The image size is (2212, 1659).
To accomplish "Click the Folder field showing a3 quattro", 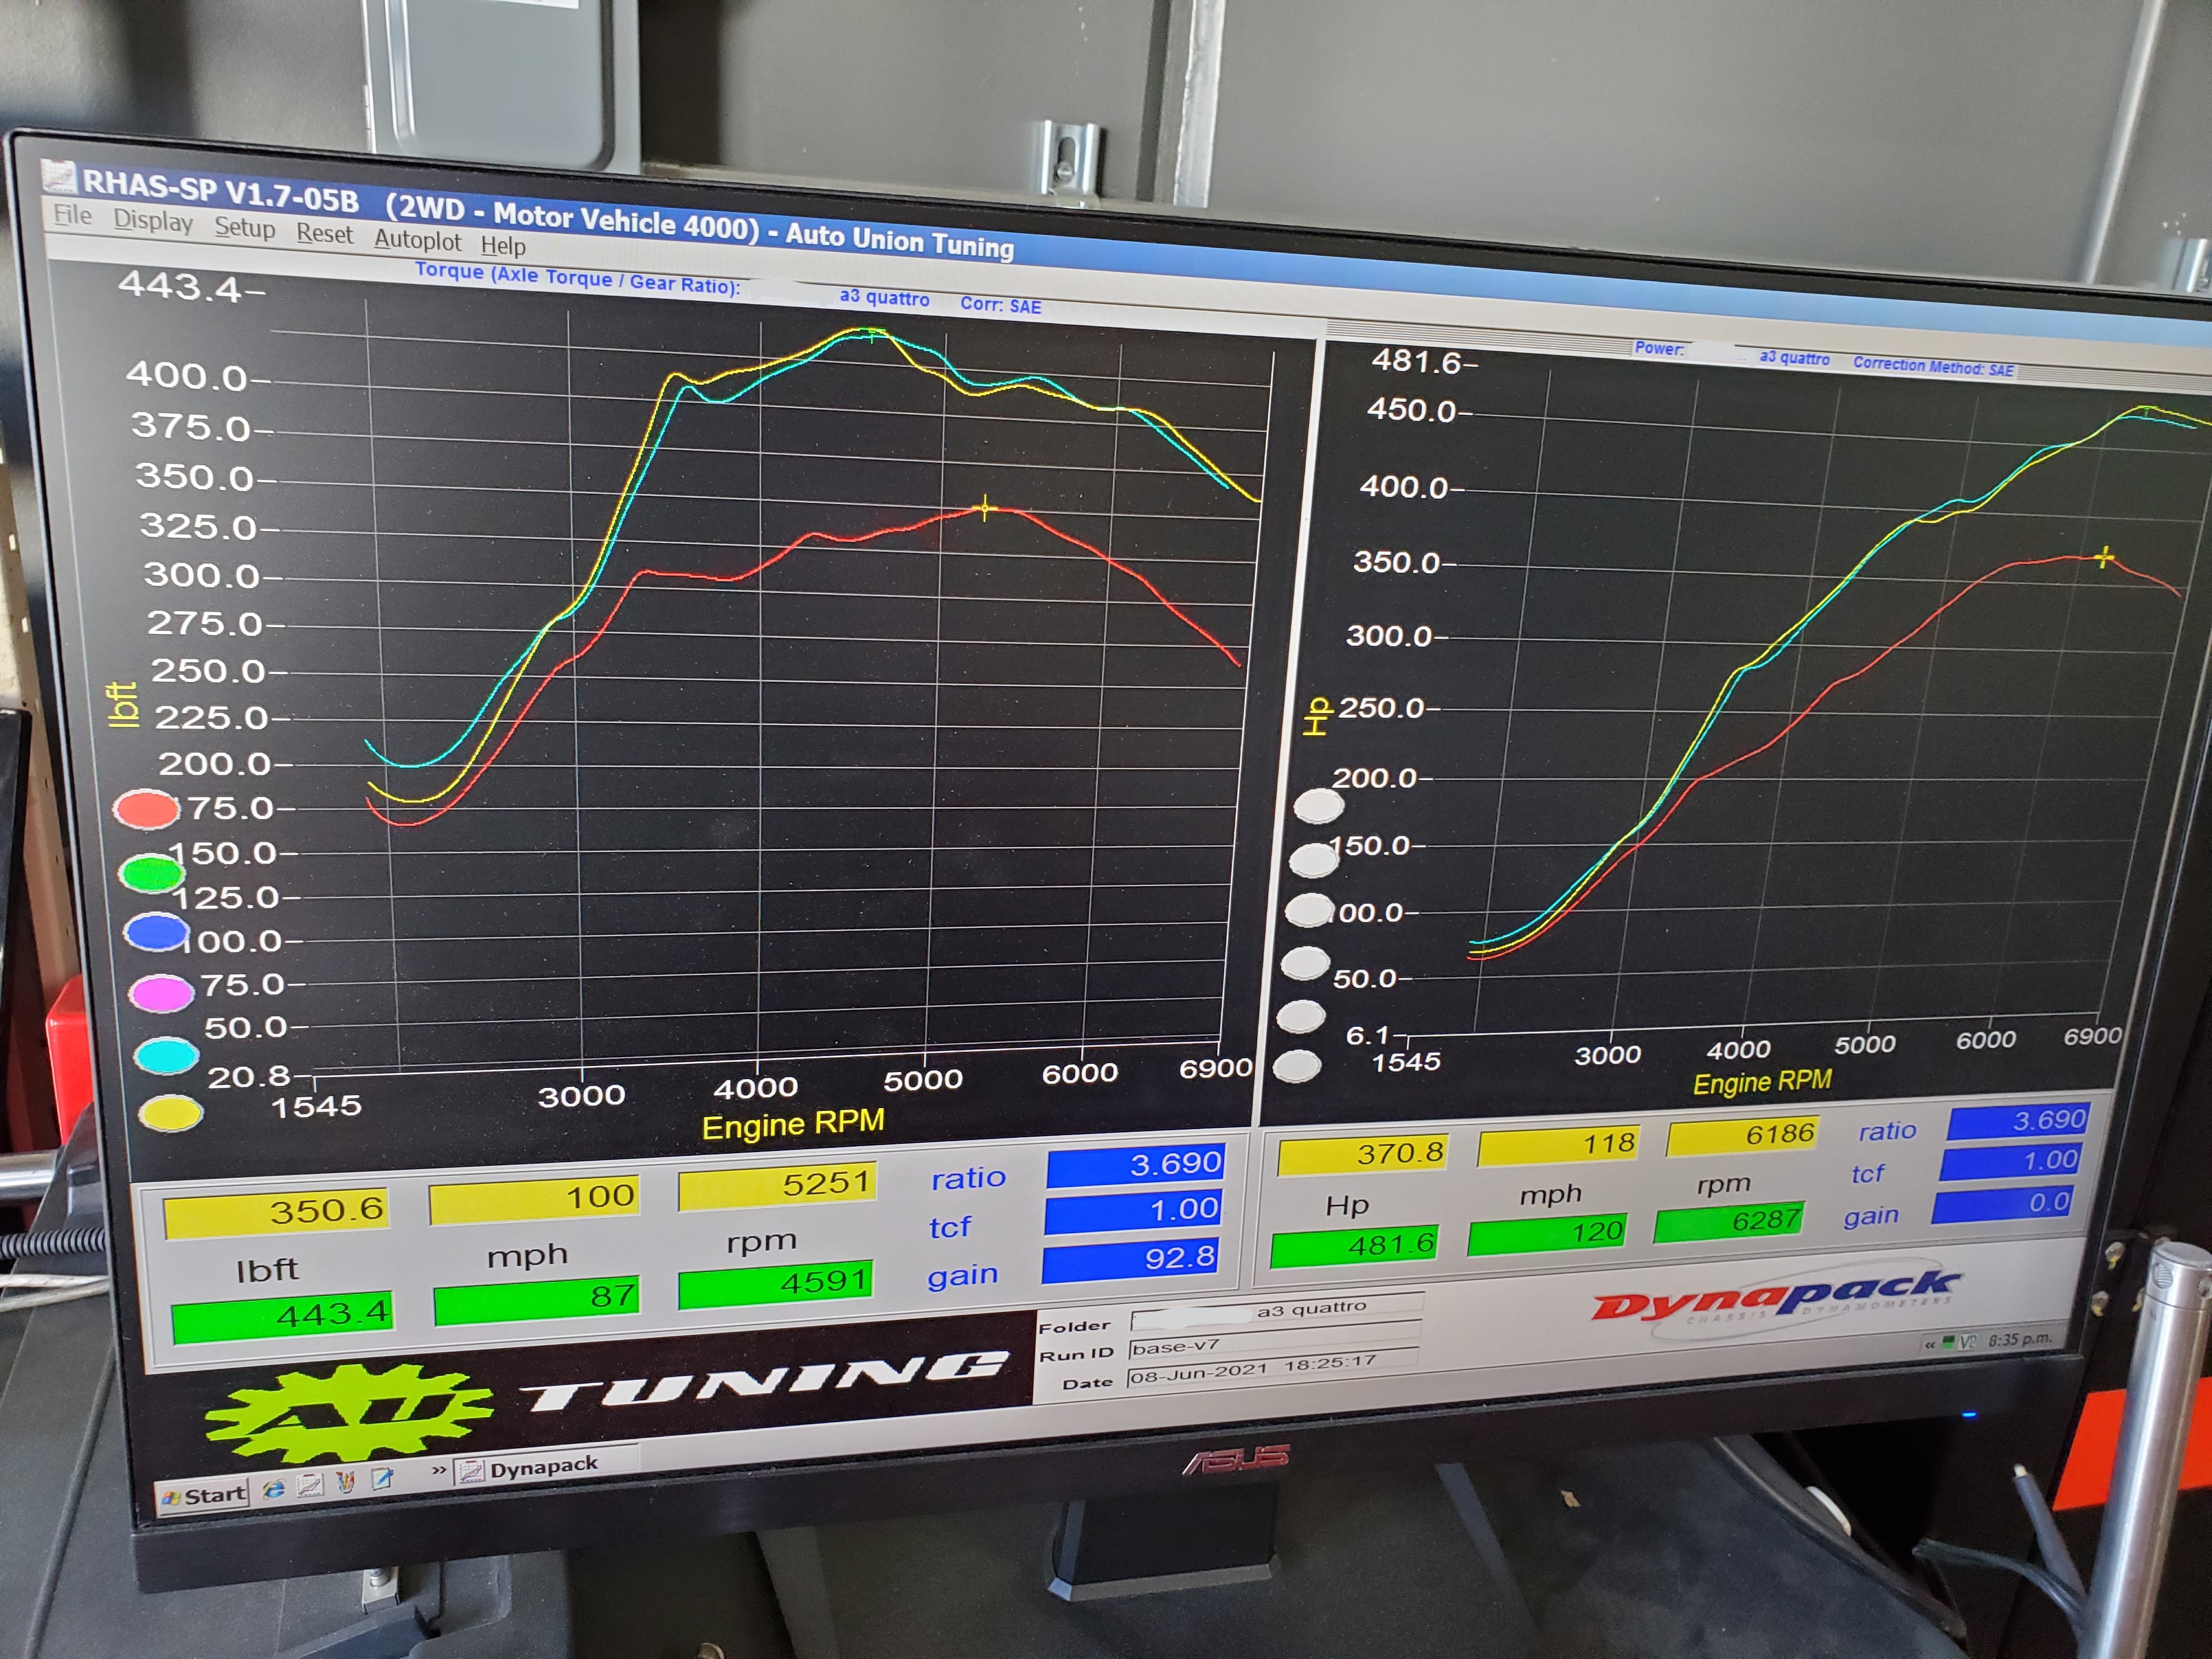I will coord(1277,1312).
